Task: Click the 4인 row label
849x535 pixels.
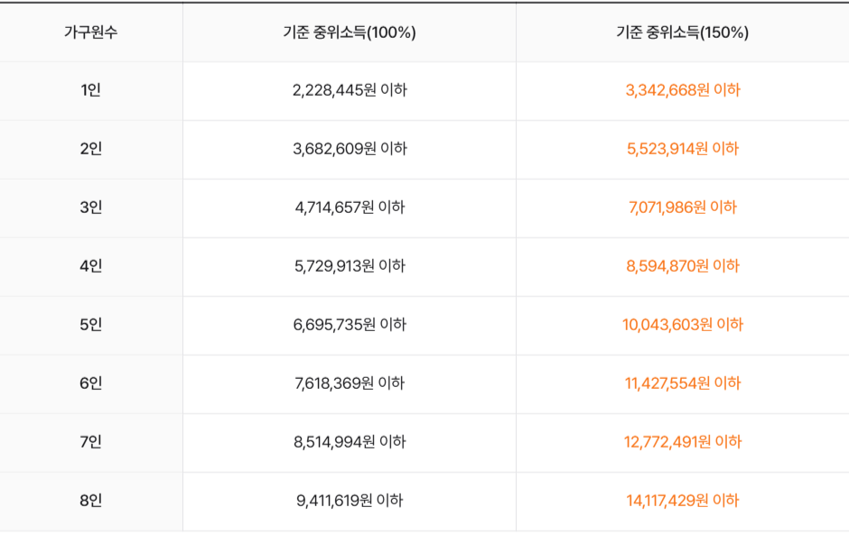Action: click(x=91, y=266)
